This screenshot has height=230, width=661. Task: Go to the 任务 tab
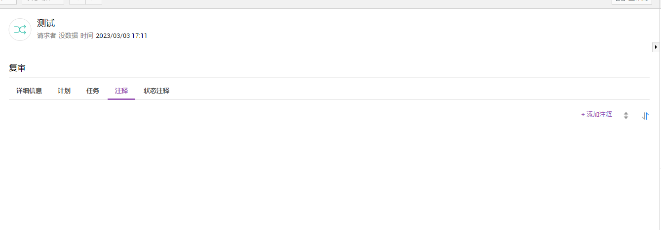click(x=93, y=91)
